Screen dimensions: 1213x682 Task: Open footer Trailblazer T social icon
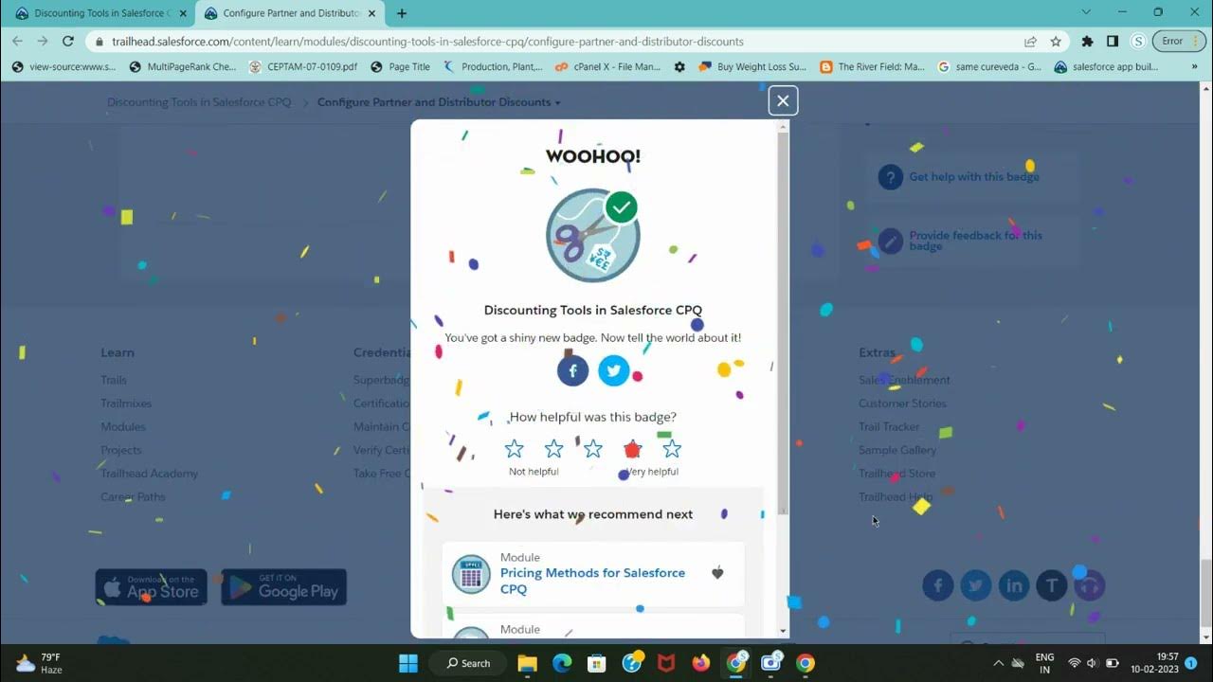[x=1052, y=585]
